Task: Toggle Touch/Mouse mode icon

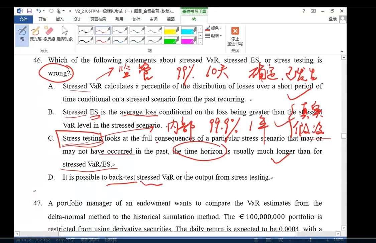Action: (x=59, y=11)
